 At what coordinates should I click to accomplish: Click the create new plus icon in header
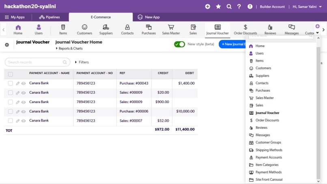207,6
